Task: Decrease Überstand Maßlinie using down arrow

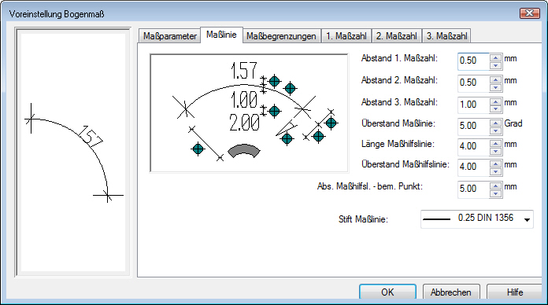Action: 495,130
